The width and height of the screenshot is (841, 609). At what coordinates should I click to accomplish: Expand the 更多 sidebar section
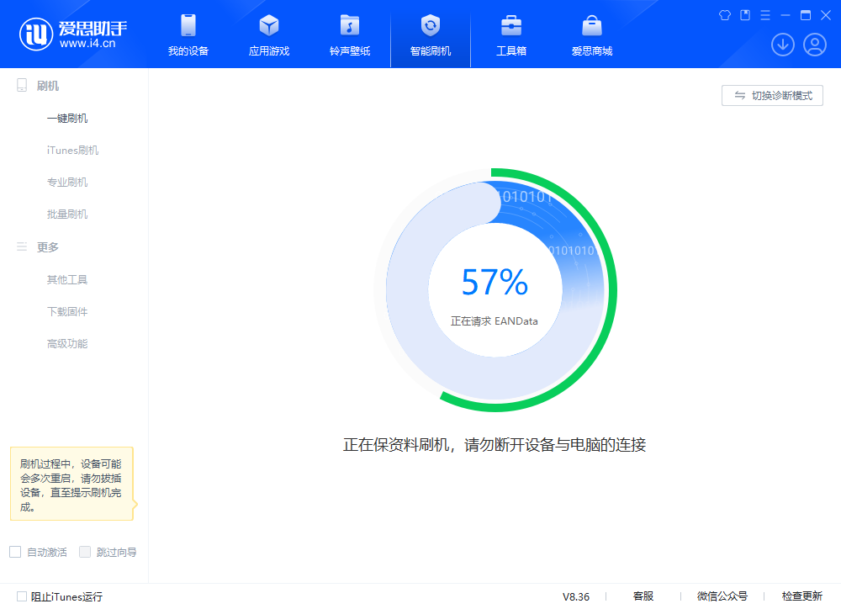click(48, 246)
